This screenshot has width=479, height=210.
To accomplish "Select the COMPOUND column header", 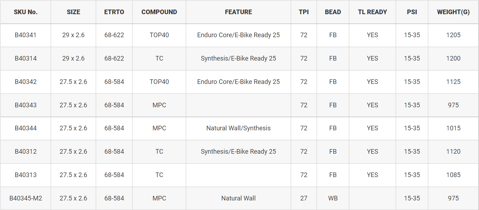I will coord(159,12).
